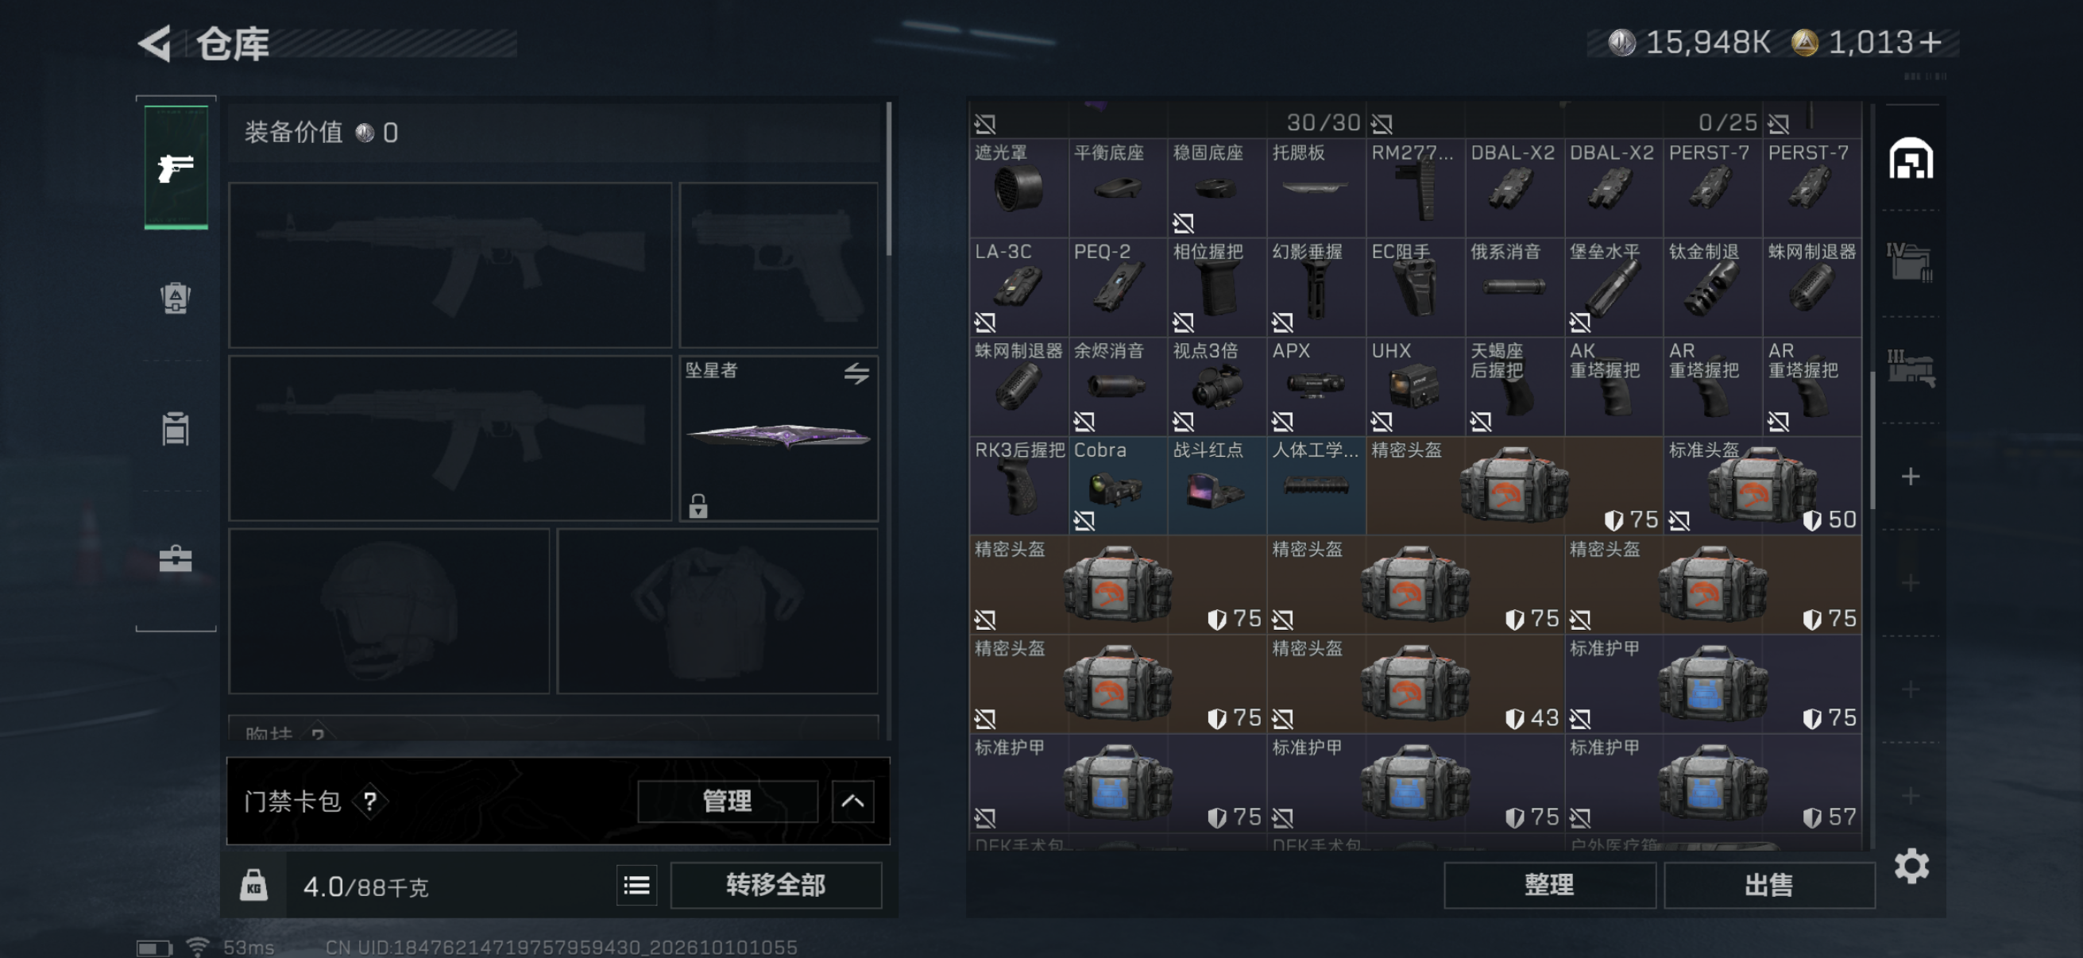Open the chest rig tab in left sidebar

pyautogui.click(x=176, y=428)
